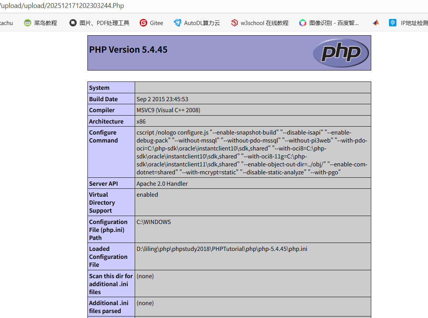428x318 pixels.
Task: Select the php-5.4.45\php.ini path value
Action: pos(222,249)
